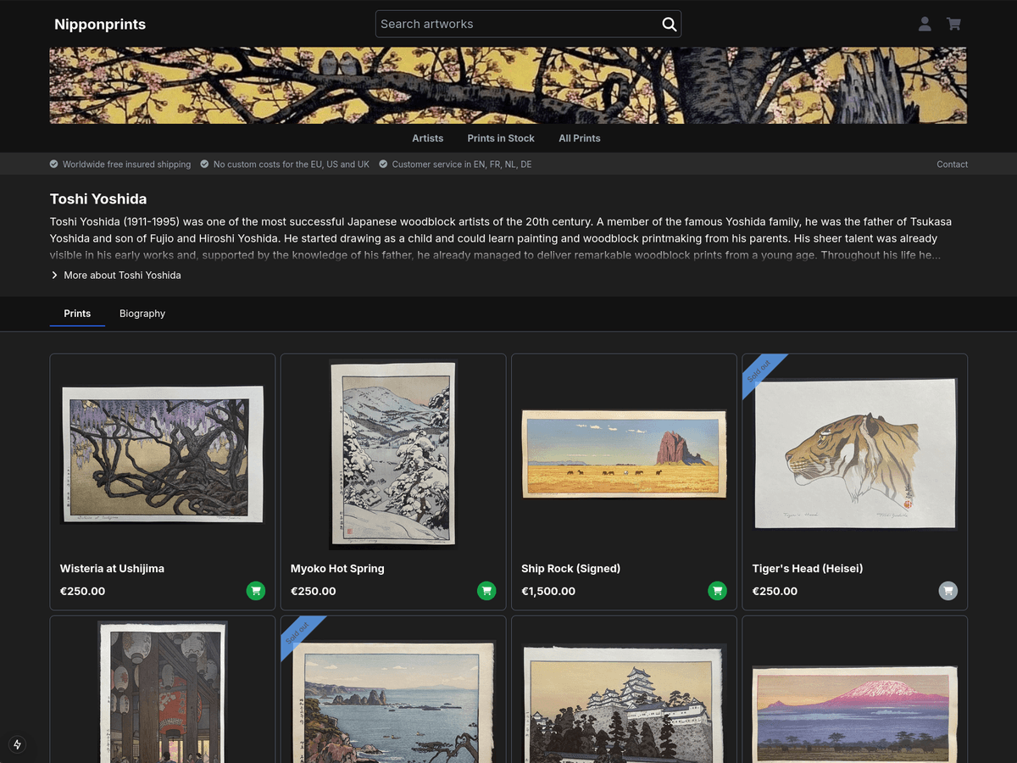Click the €250.00 price under Myoko Hot Spring
This screenshot has width=1017, height=763.
coord(314,592)
